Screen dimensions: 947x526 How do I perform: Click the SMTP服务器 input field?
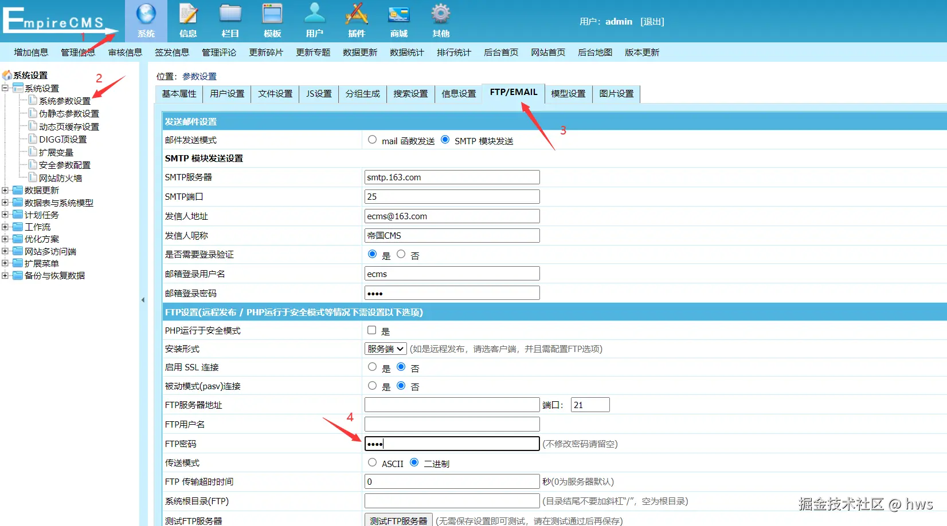click(x=452, y=177)
